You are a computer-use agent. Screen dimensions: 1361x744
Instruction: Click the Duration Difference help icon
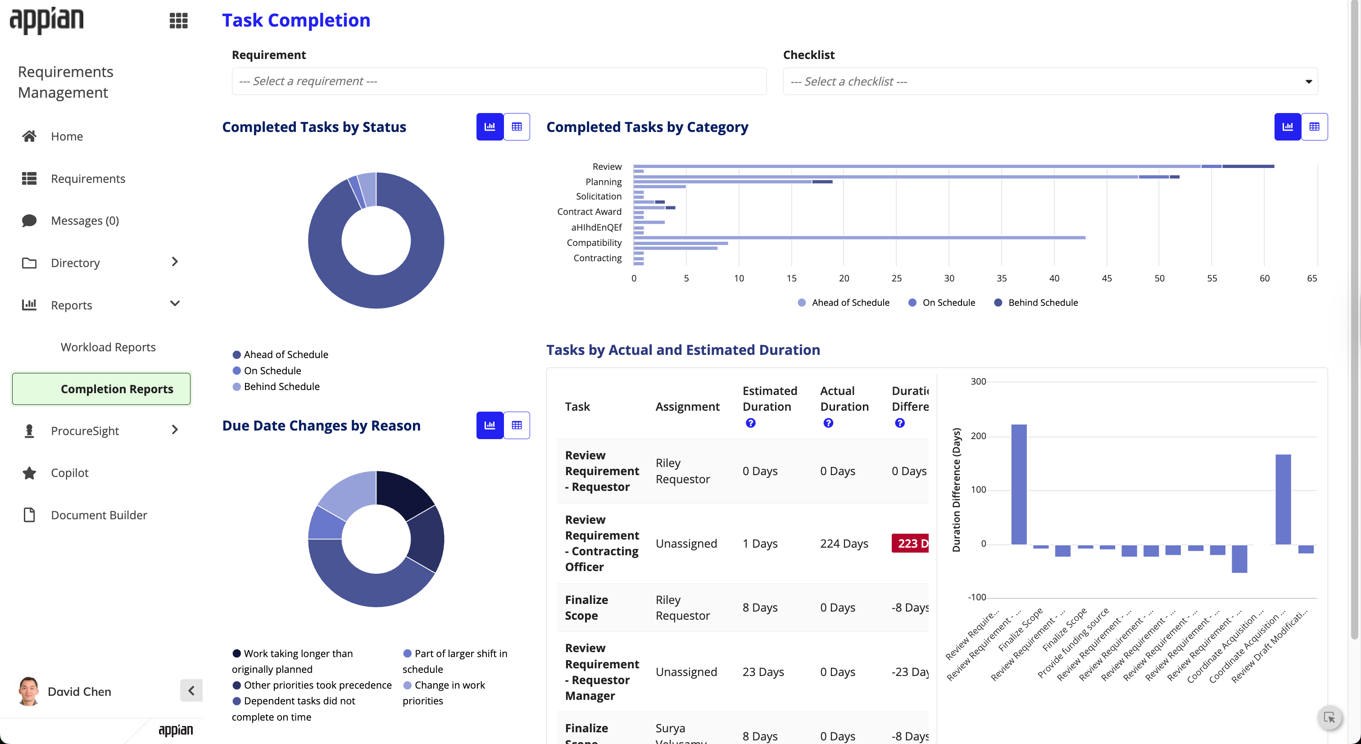pos(900,423)
